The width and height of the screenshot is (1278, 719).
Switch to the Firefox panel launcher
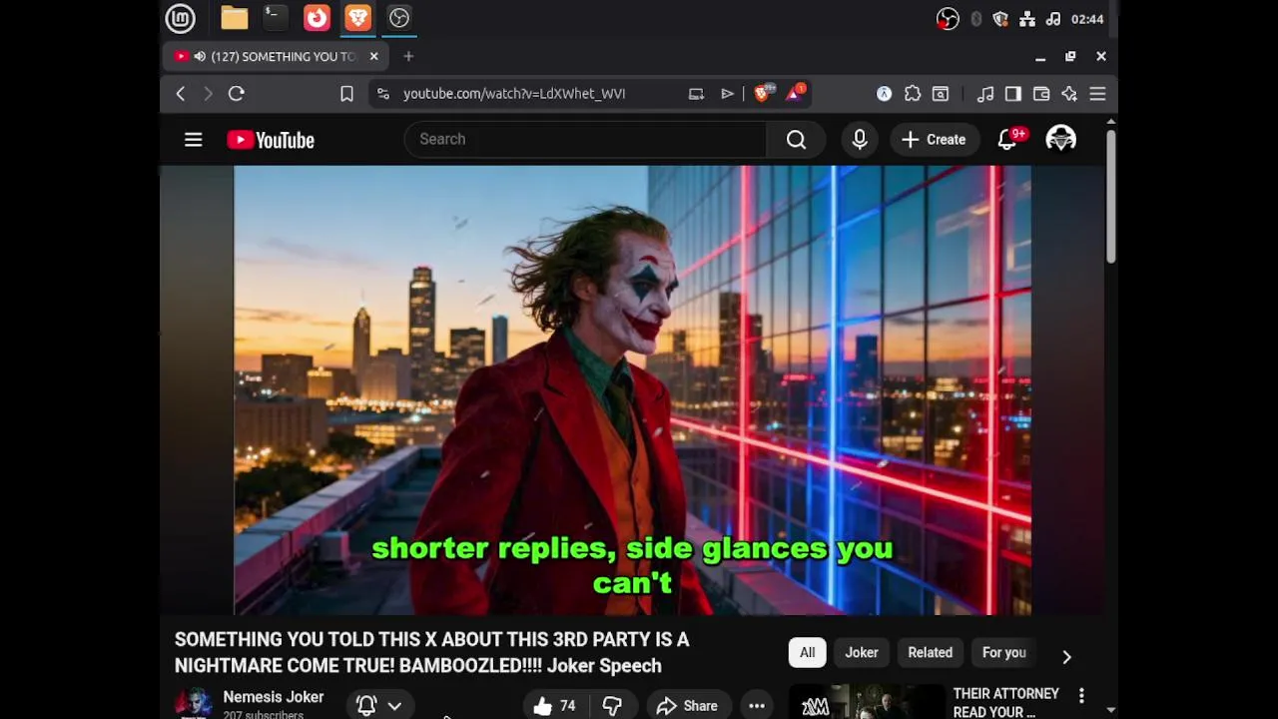tap(317, 18)
